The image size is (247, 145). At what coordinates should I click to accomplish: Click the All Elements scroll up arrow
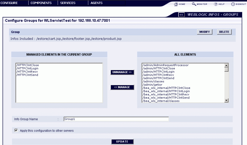coord(226,65)
